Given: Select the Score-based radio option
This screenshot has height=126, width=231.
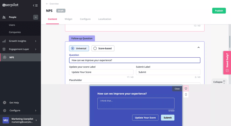Looking at the screenshot, I should click(x=103, y=48).
